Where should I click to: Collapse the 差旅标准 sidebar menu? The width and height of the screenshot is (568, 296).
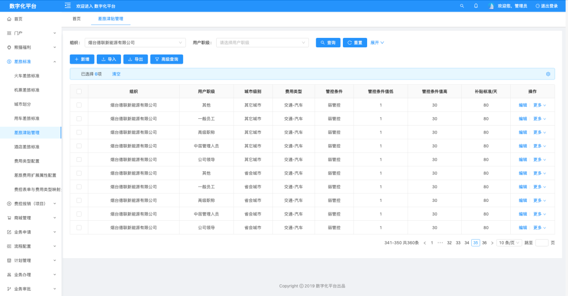(x=55, y=62)
